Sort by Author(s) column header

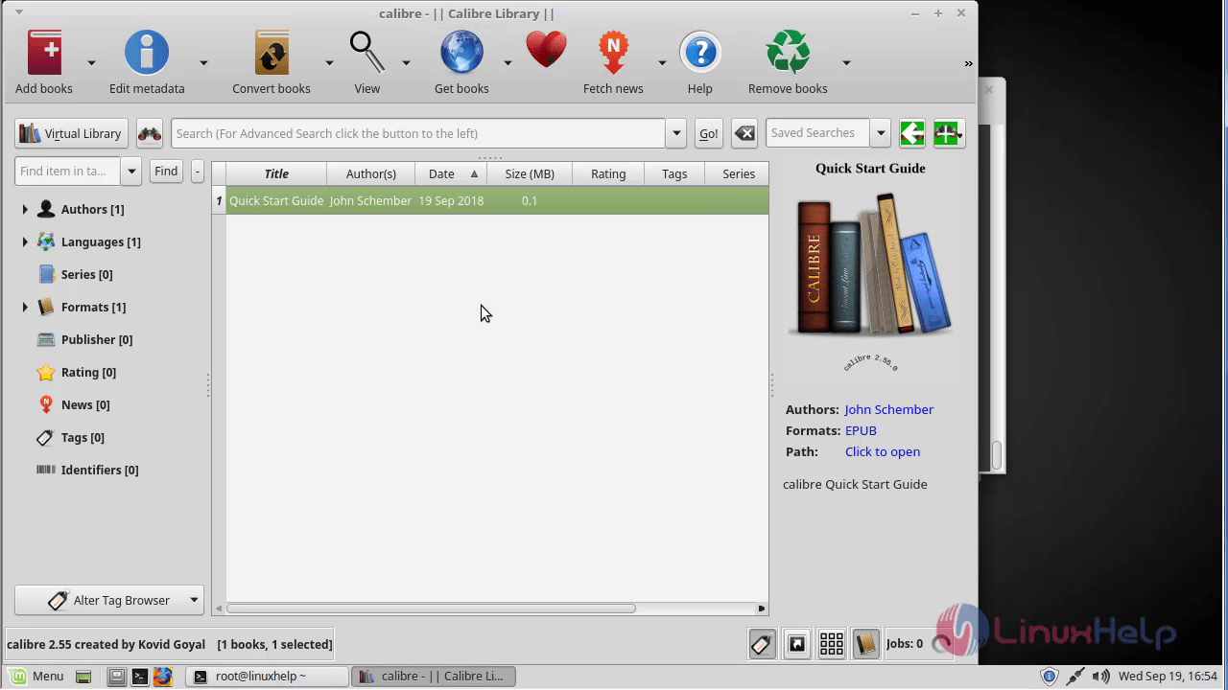tap(370, 173)
